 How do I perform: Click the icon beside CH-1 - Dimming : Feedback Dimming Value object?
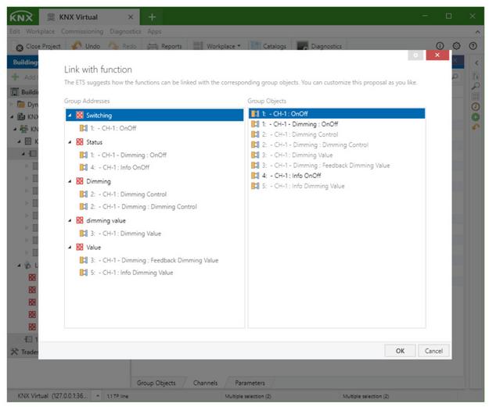(x=255, y=166)
